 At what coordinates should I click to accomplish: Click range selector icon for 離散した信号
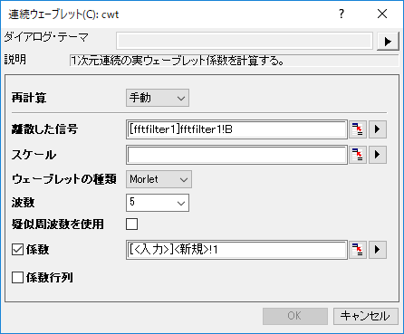358,129
